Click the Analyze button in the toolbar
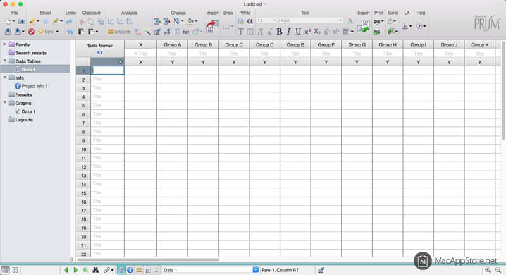The image size is (506, 275). tap(119, 32)
